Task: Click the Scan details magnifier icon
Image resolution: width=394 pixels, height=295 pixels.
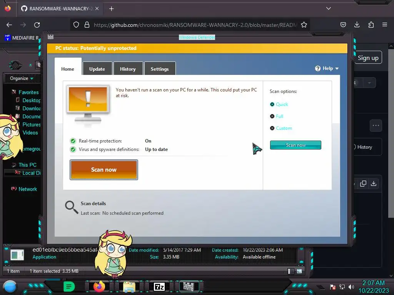Action: pyautogui.click(x=72, y=207)
